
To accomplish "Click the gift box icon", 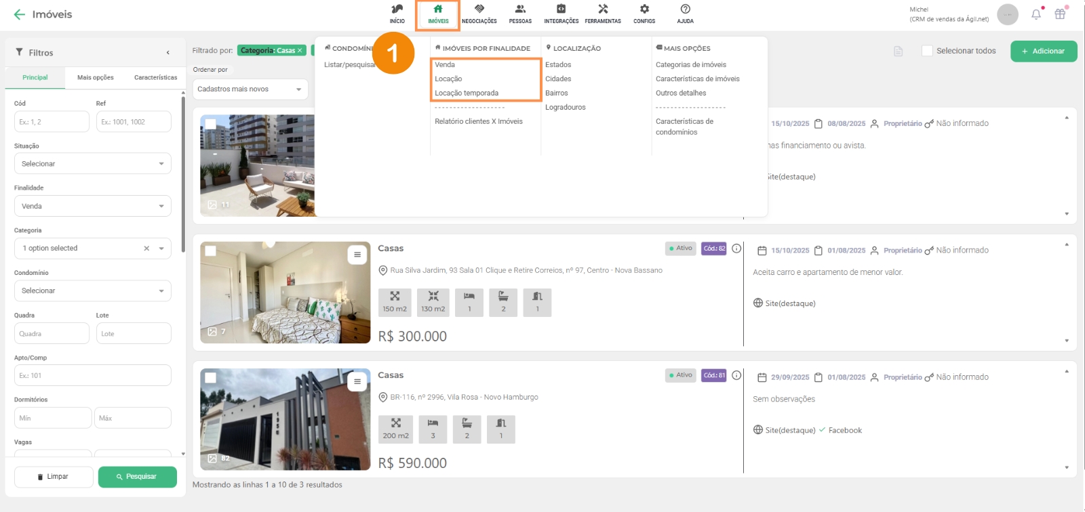I will point(1060,14).
